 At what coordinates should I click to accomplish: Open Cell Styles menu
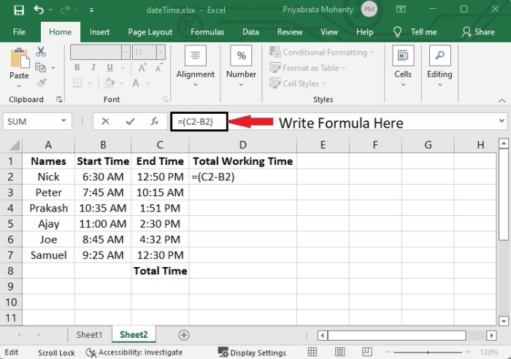(298, 83)
